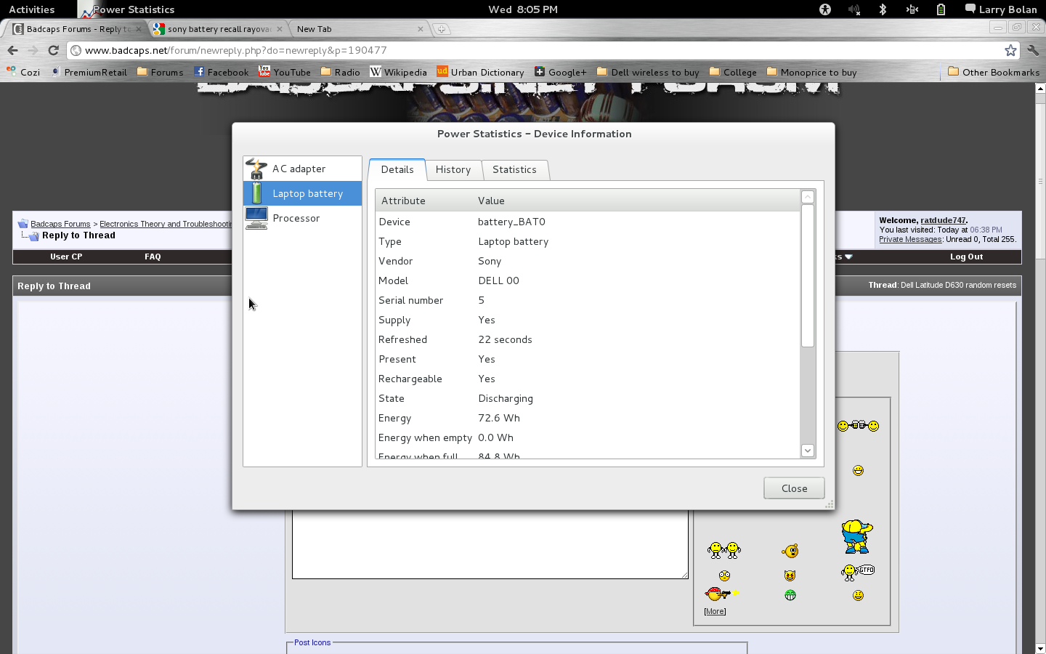
Task: Show more smilies with the More link
Action: (x=715, y=611)
